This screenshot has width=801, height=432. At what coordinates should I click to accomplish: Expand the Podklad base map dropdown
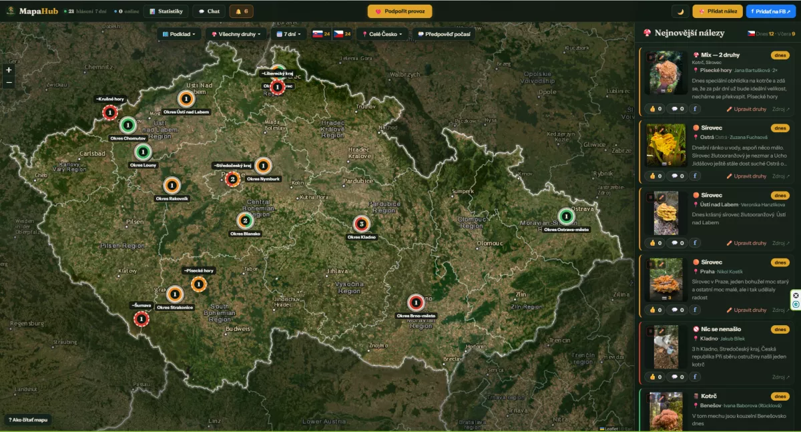[179, 33]
